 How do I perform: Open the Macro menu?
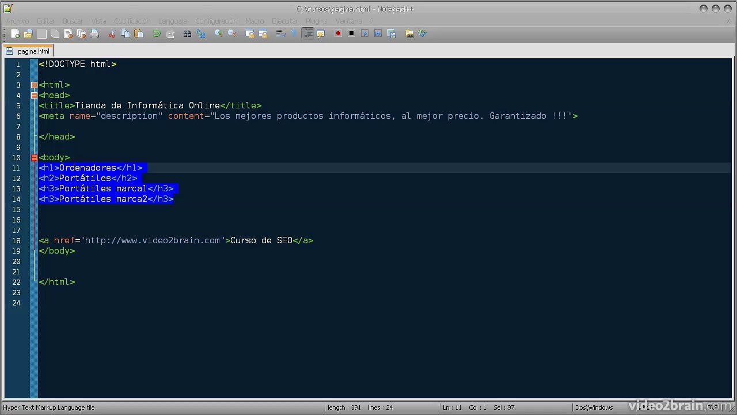tap(254, 21)
